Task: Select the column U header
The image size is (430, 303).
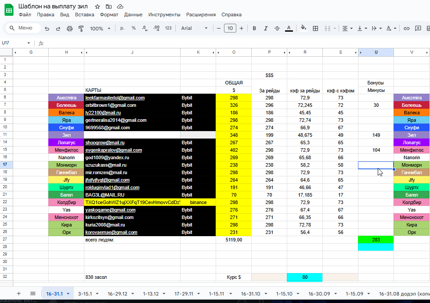Action: pos(376,52)
